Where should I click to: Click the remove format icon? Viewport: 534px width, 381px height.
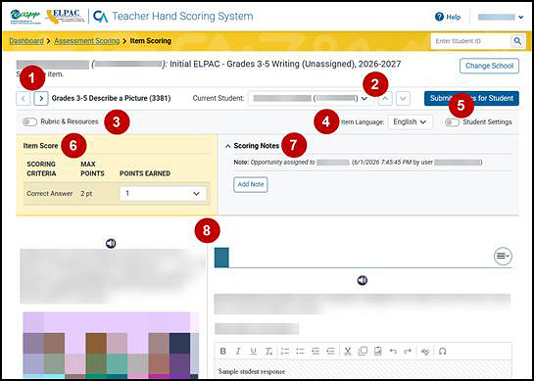point(268,351)
